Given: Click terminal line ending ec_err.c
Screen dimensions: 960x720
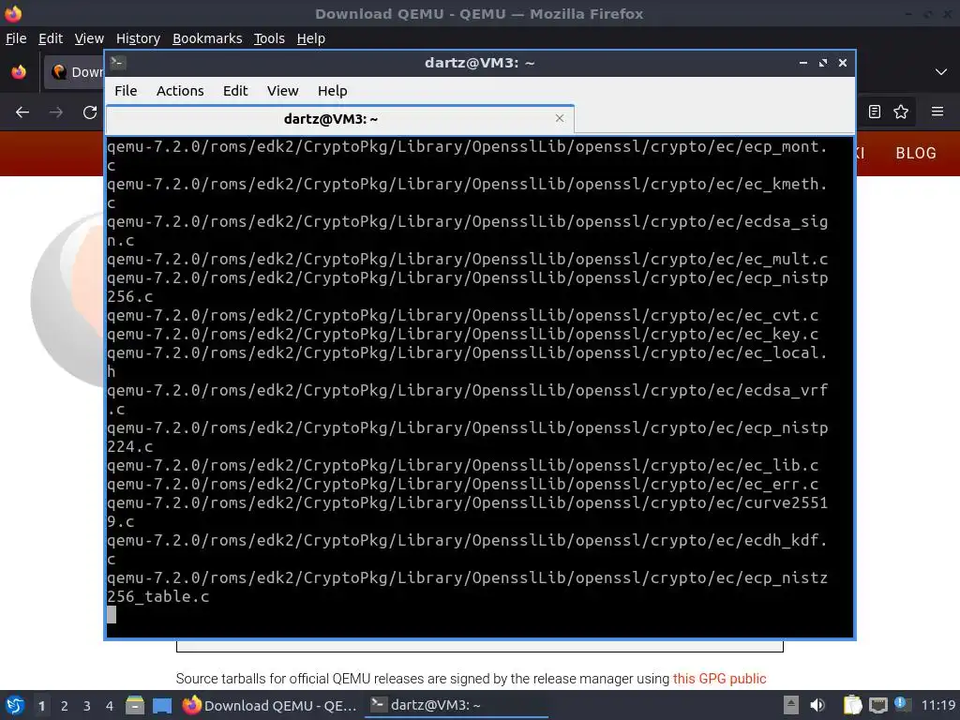Looking at the screenshot, I should pyautogui.click(x=462, y=485).
